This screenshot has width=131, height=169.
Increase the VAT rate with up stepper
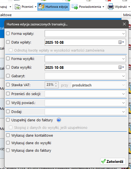56,83
